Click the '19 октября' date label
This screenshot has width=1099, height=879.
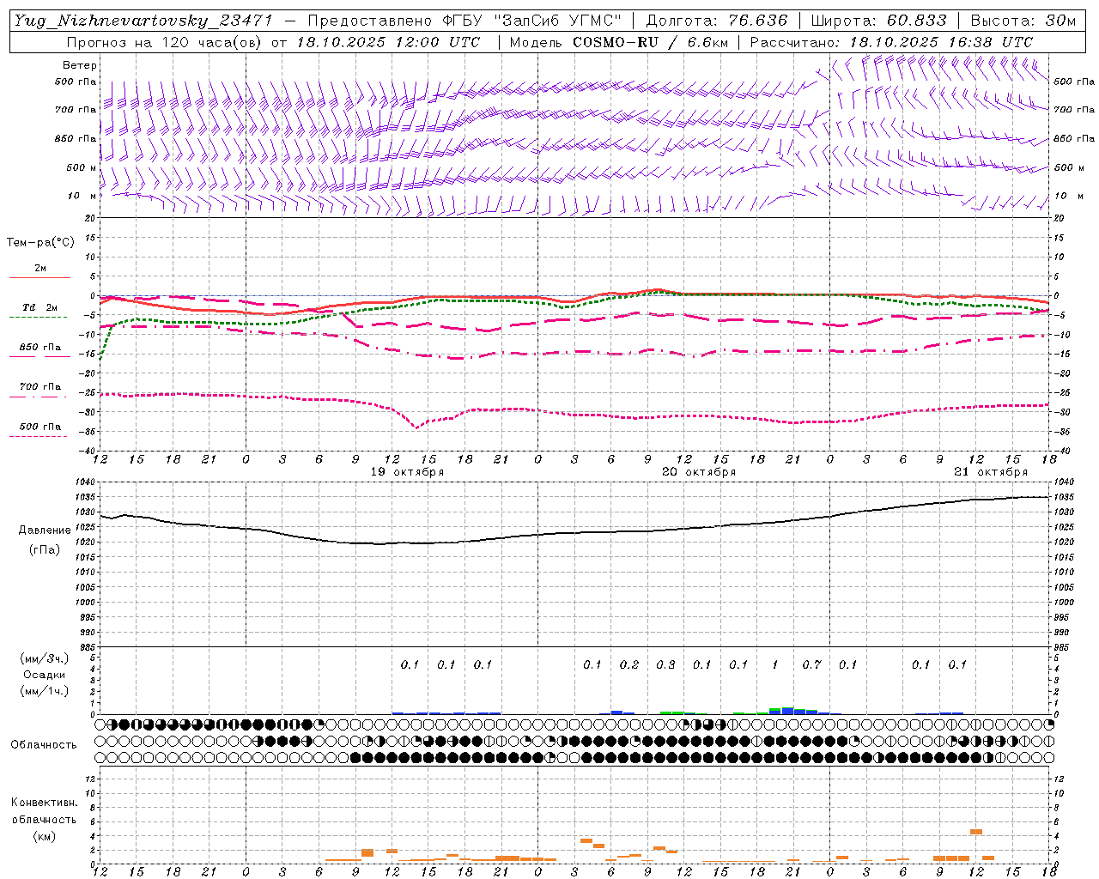(407, 472)
